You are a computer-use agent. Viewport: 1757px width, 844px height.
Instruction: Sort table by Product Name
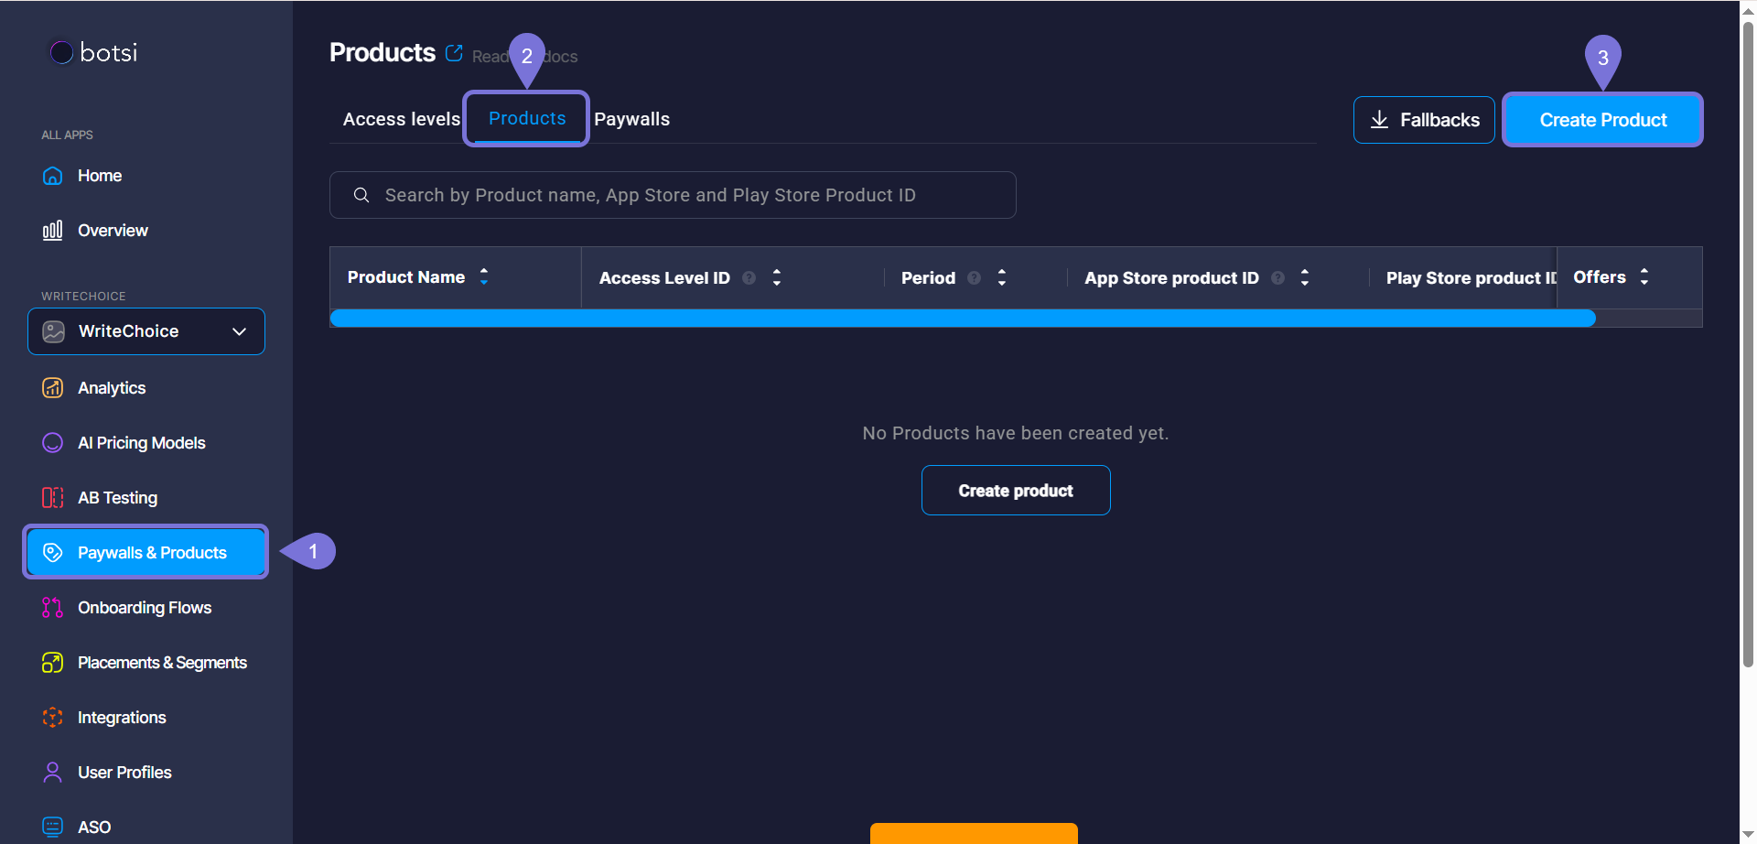tap(484, 276)
